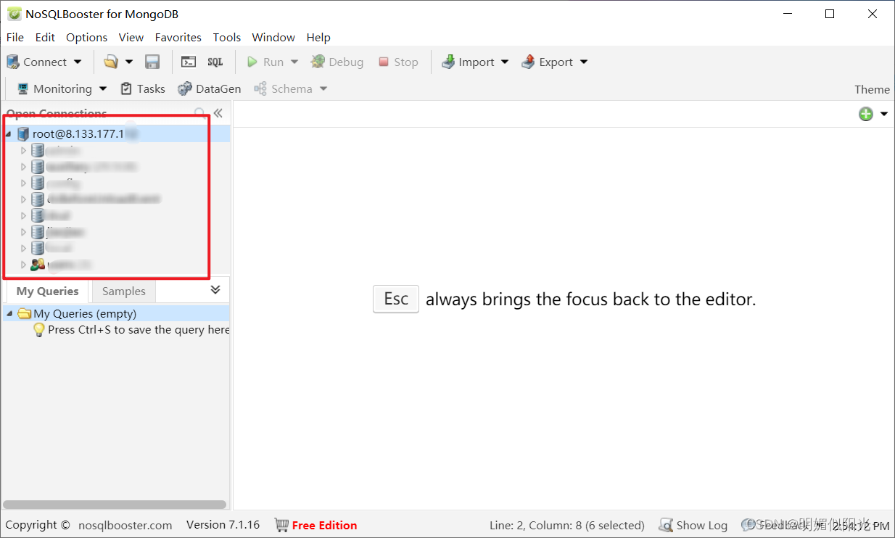The image size is (895, 538).
Task: Open the Help menu
Action: click(318, 37)
